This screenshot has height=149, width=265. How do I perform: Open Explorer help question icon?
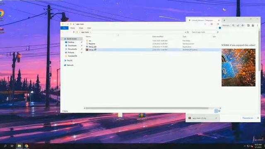[x=220, y=28]
